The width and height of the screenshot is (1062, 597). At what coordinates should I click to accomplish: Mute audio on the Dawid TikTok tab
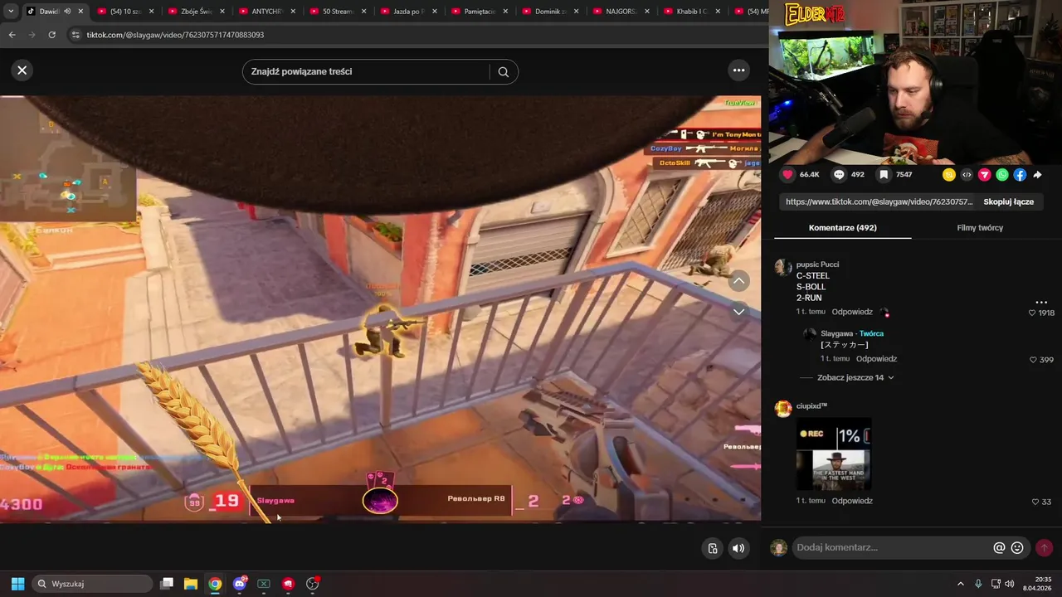67,12
